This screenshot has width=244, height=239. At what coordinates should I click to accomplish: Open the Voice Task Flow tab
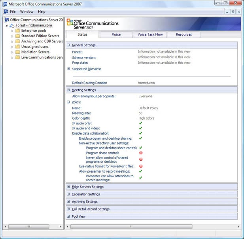tap(150, 34)
